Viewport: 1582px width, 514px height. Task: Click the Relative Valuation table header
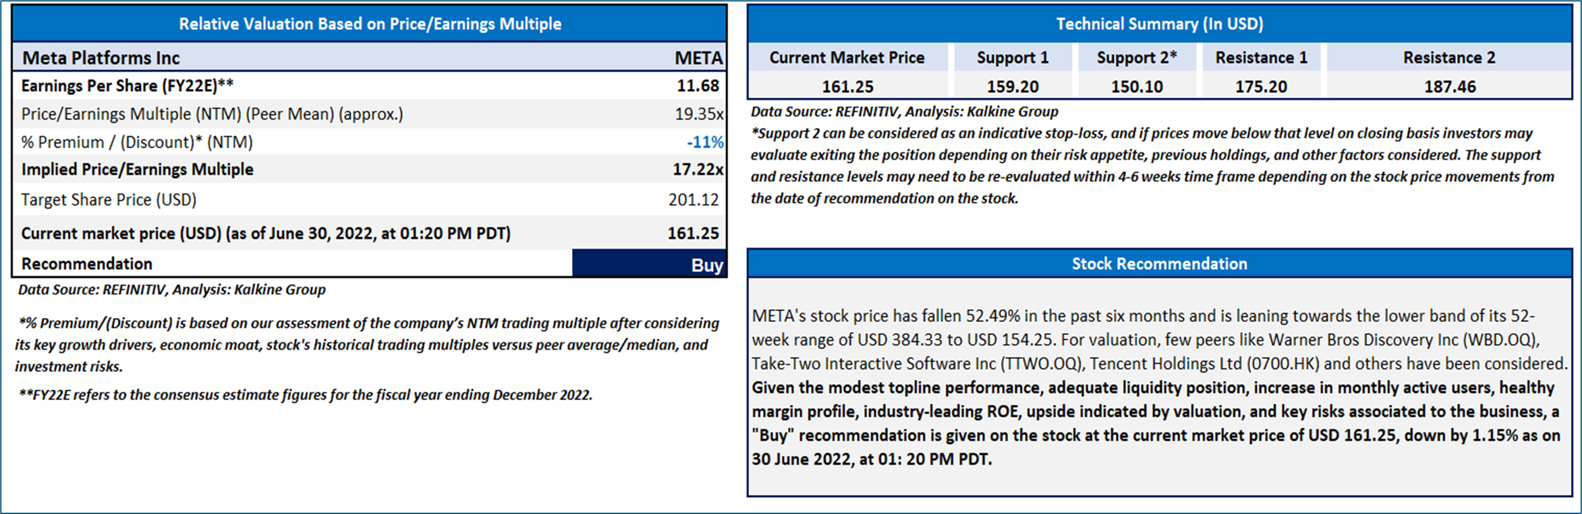pos(370,24)
